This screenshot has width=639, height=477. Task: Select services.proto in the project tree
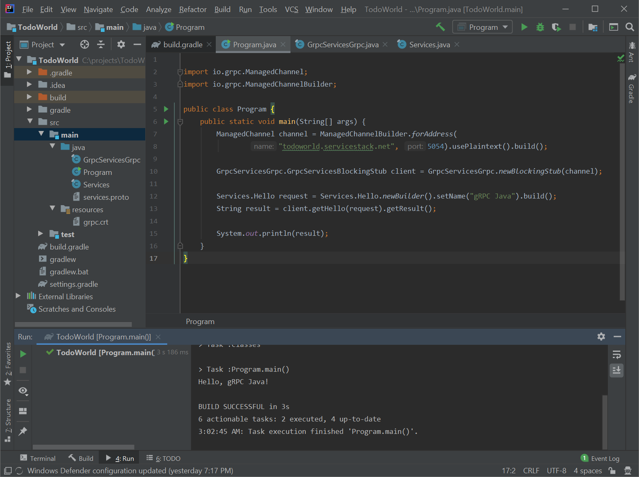tap(106, 197)
